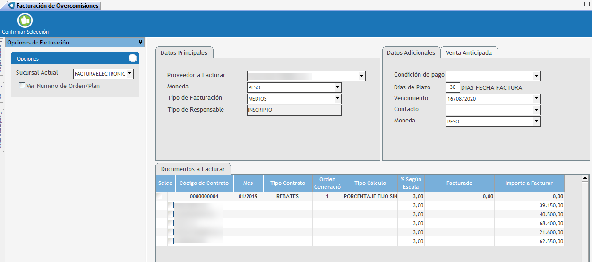592x262 pixels.
Task: Pin the Opciones de Facturación panel
Action: [x=140, y=42]
